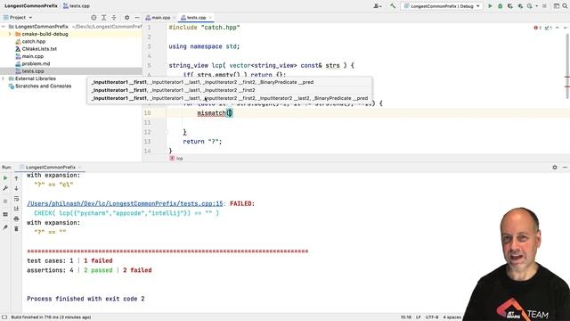Screen dimensions: 570x321
Task: Open Run panel settings with the gear icon
Action: coord(555,168)
